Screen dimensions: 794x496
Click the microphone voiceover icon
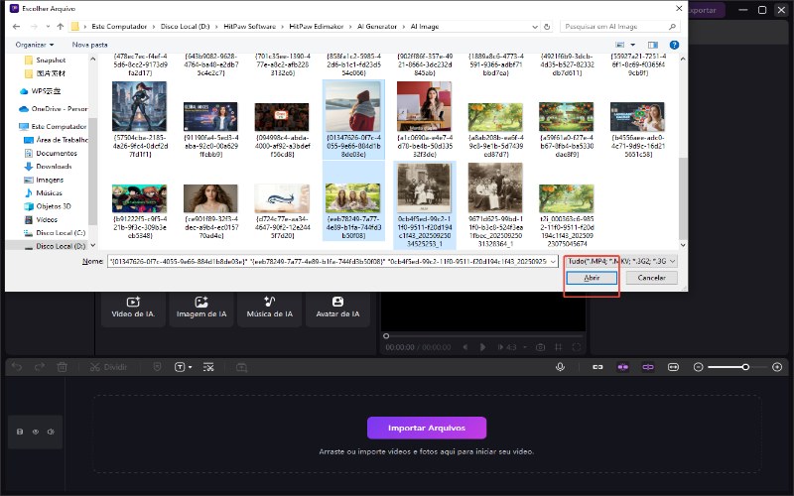point(561,367)
